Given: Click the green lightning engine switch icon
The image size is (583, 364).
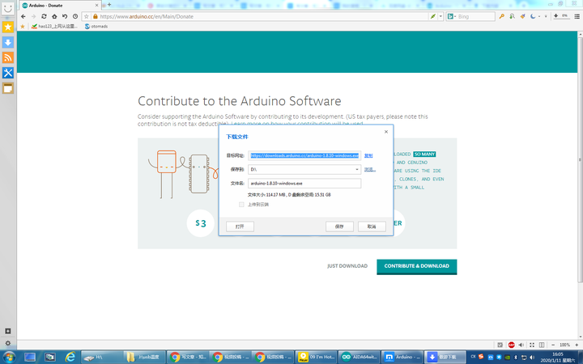Looking at the screenshot, I should pos(432,16).
